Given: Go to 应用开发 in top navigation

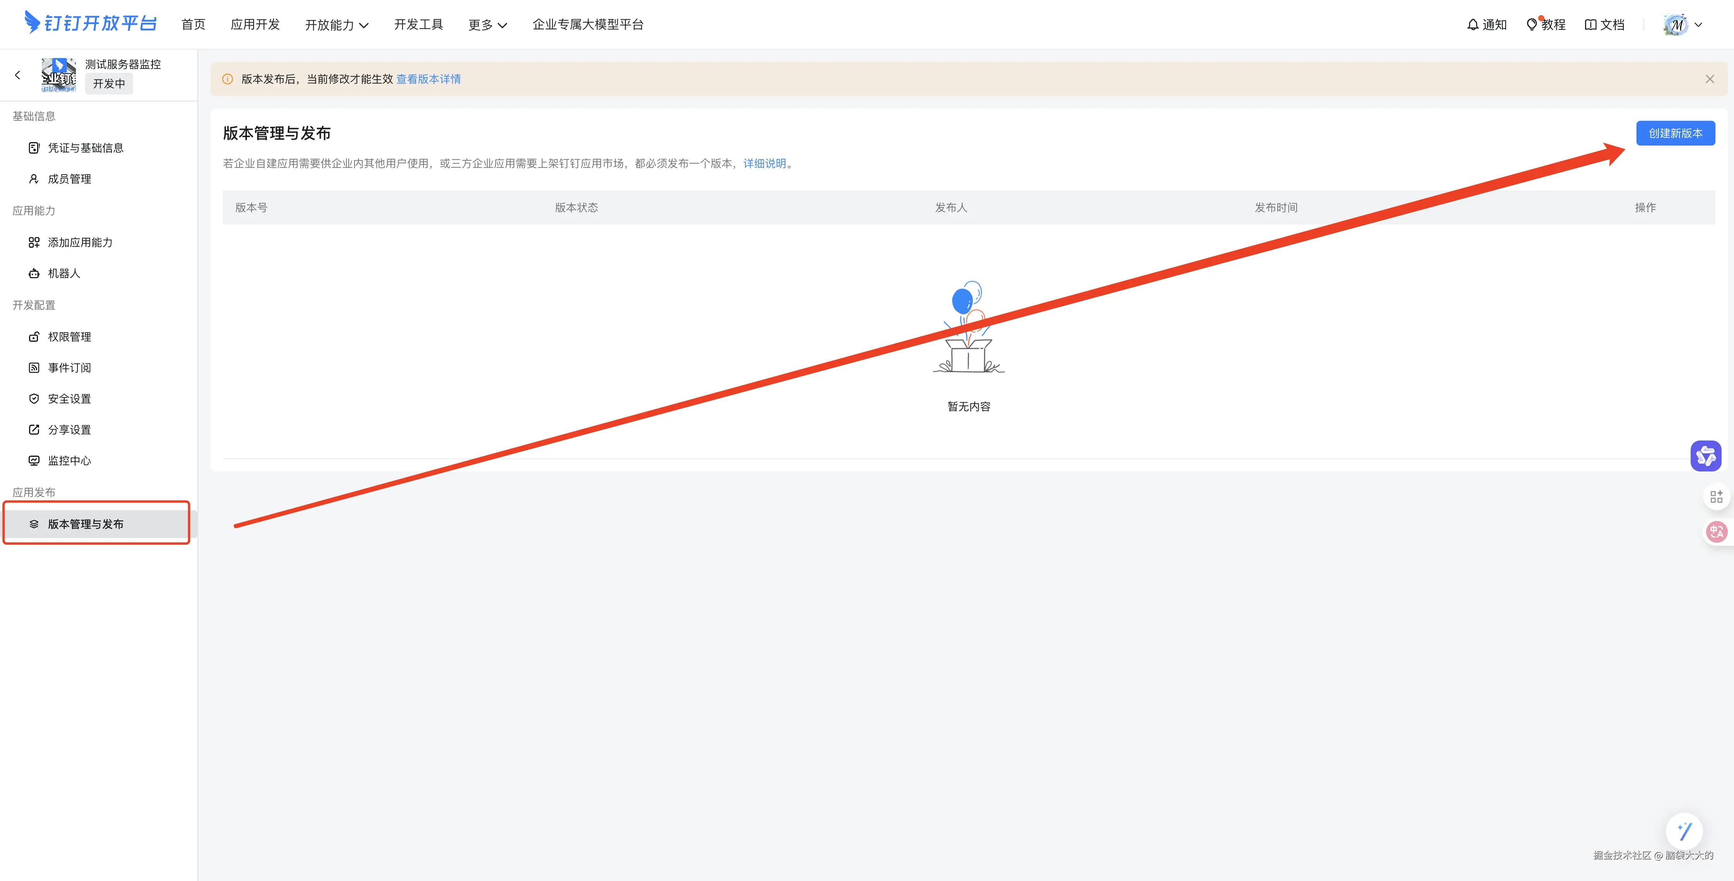Looking at the screenshot, I should pos(255,25).
